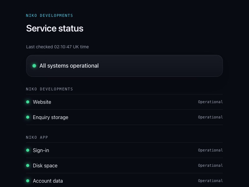Click the Operational status for Sign-in
Image resolution: width=249 pixels, height=187 pixels.
[210, 150]
